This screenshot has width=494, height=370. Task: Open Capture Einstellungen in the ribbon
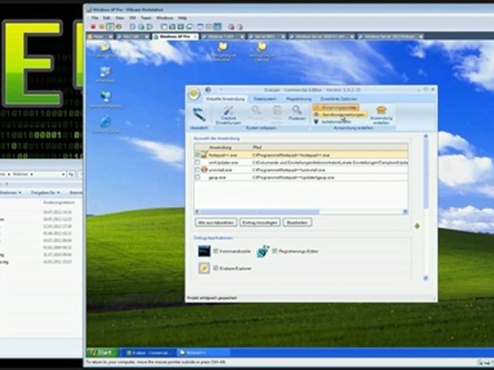pos(228,115)
